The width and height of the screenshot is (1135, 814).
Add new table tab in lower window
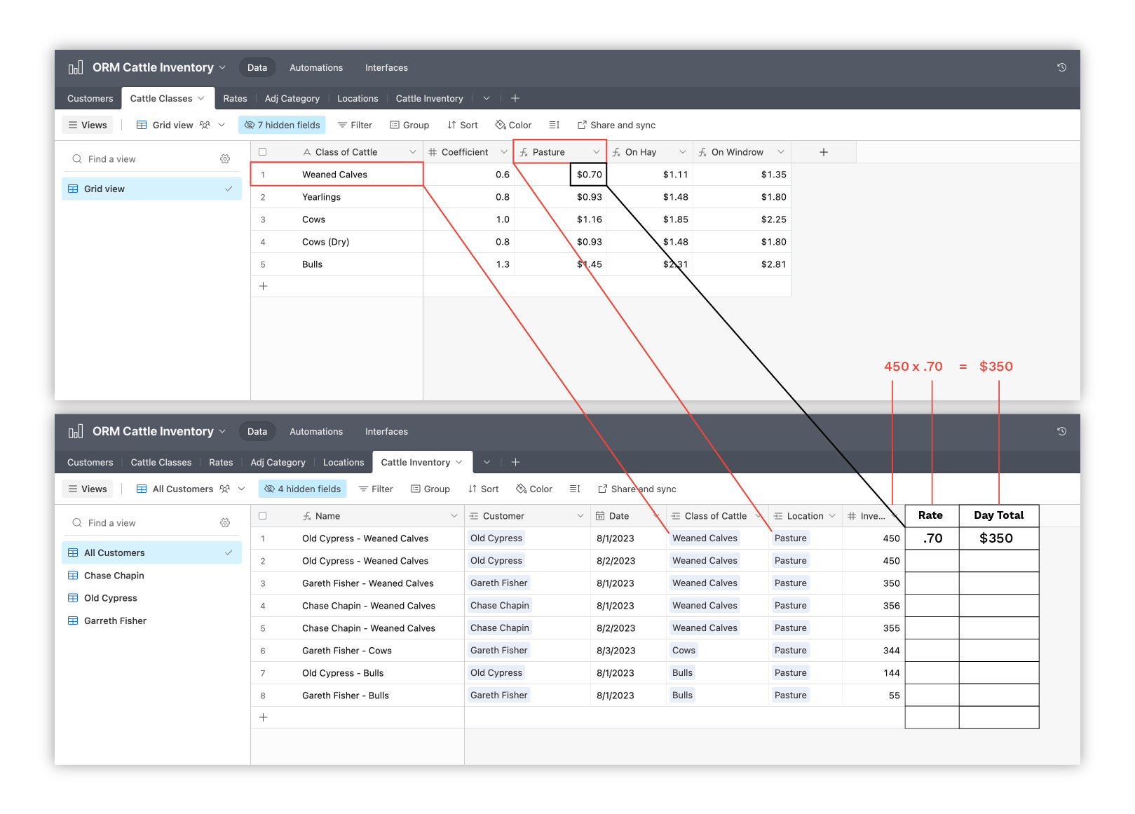pos(515,462)
